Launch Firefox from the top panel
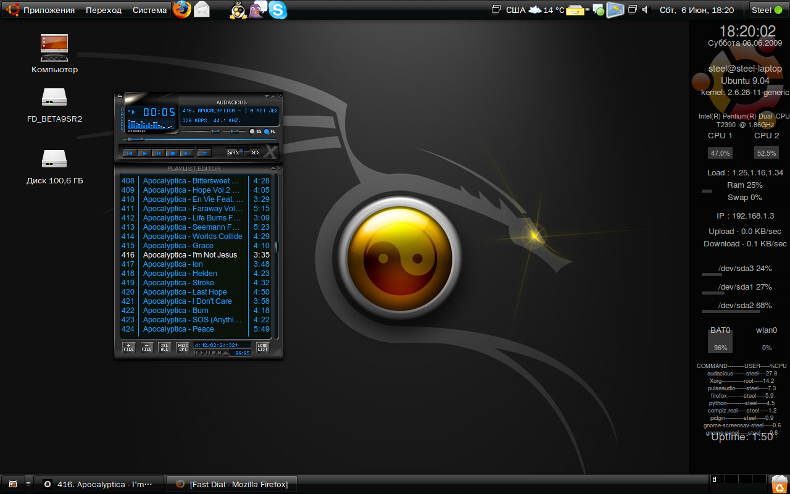This screenshot has width=790, height=494. point(181,10)
